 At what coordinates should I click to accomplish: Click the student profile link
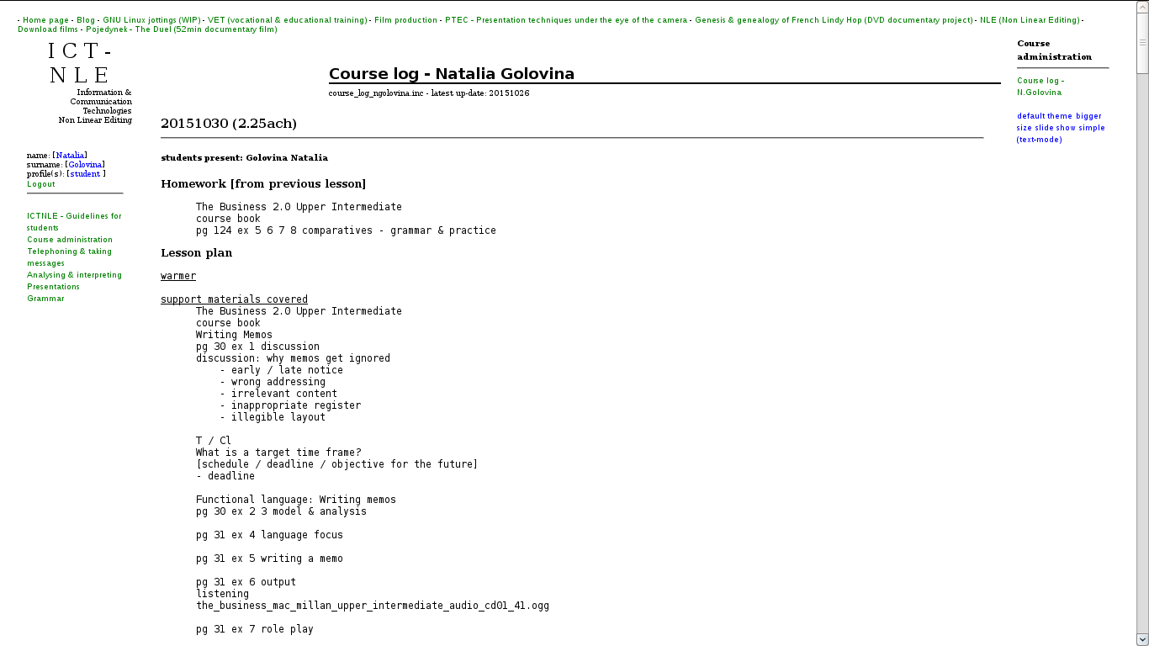pos(85,174)
